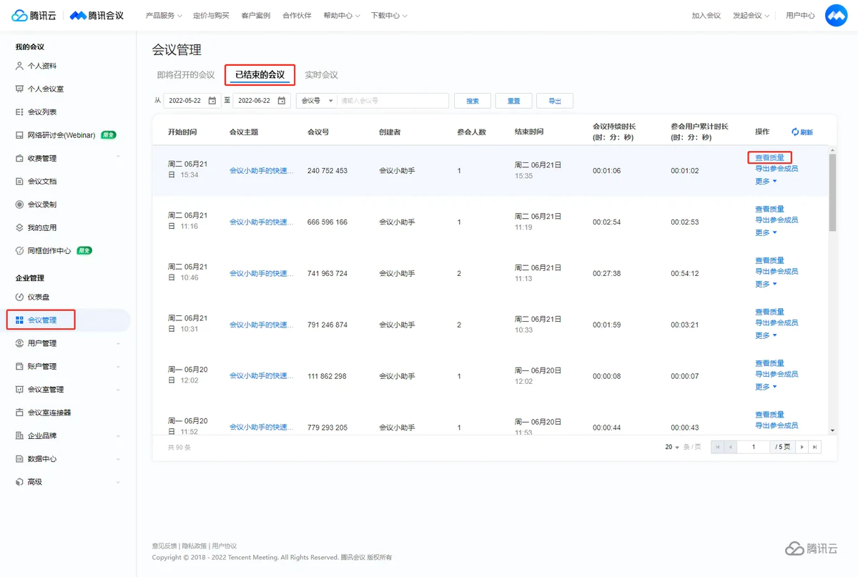Open the 仪表盘 dashboard icon
Screen dimensions: 858x577
[19, 297]
